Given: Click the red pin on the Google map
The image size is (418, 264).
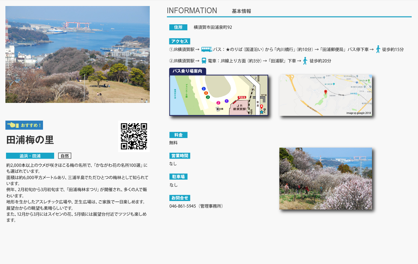Looking at the screenshot, I should coord(325,92).
